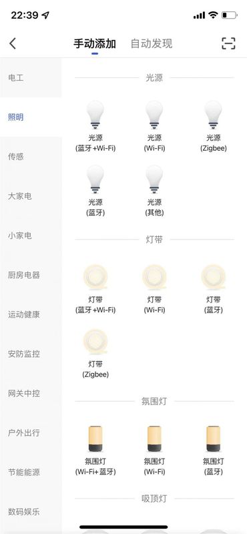Select 氛围灯 (Wi-Fi+蓝牙) lamp icon
Image resolution: width=247 pixels, height=534 pixels.
coord(95,439)
